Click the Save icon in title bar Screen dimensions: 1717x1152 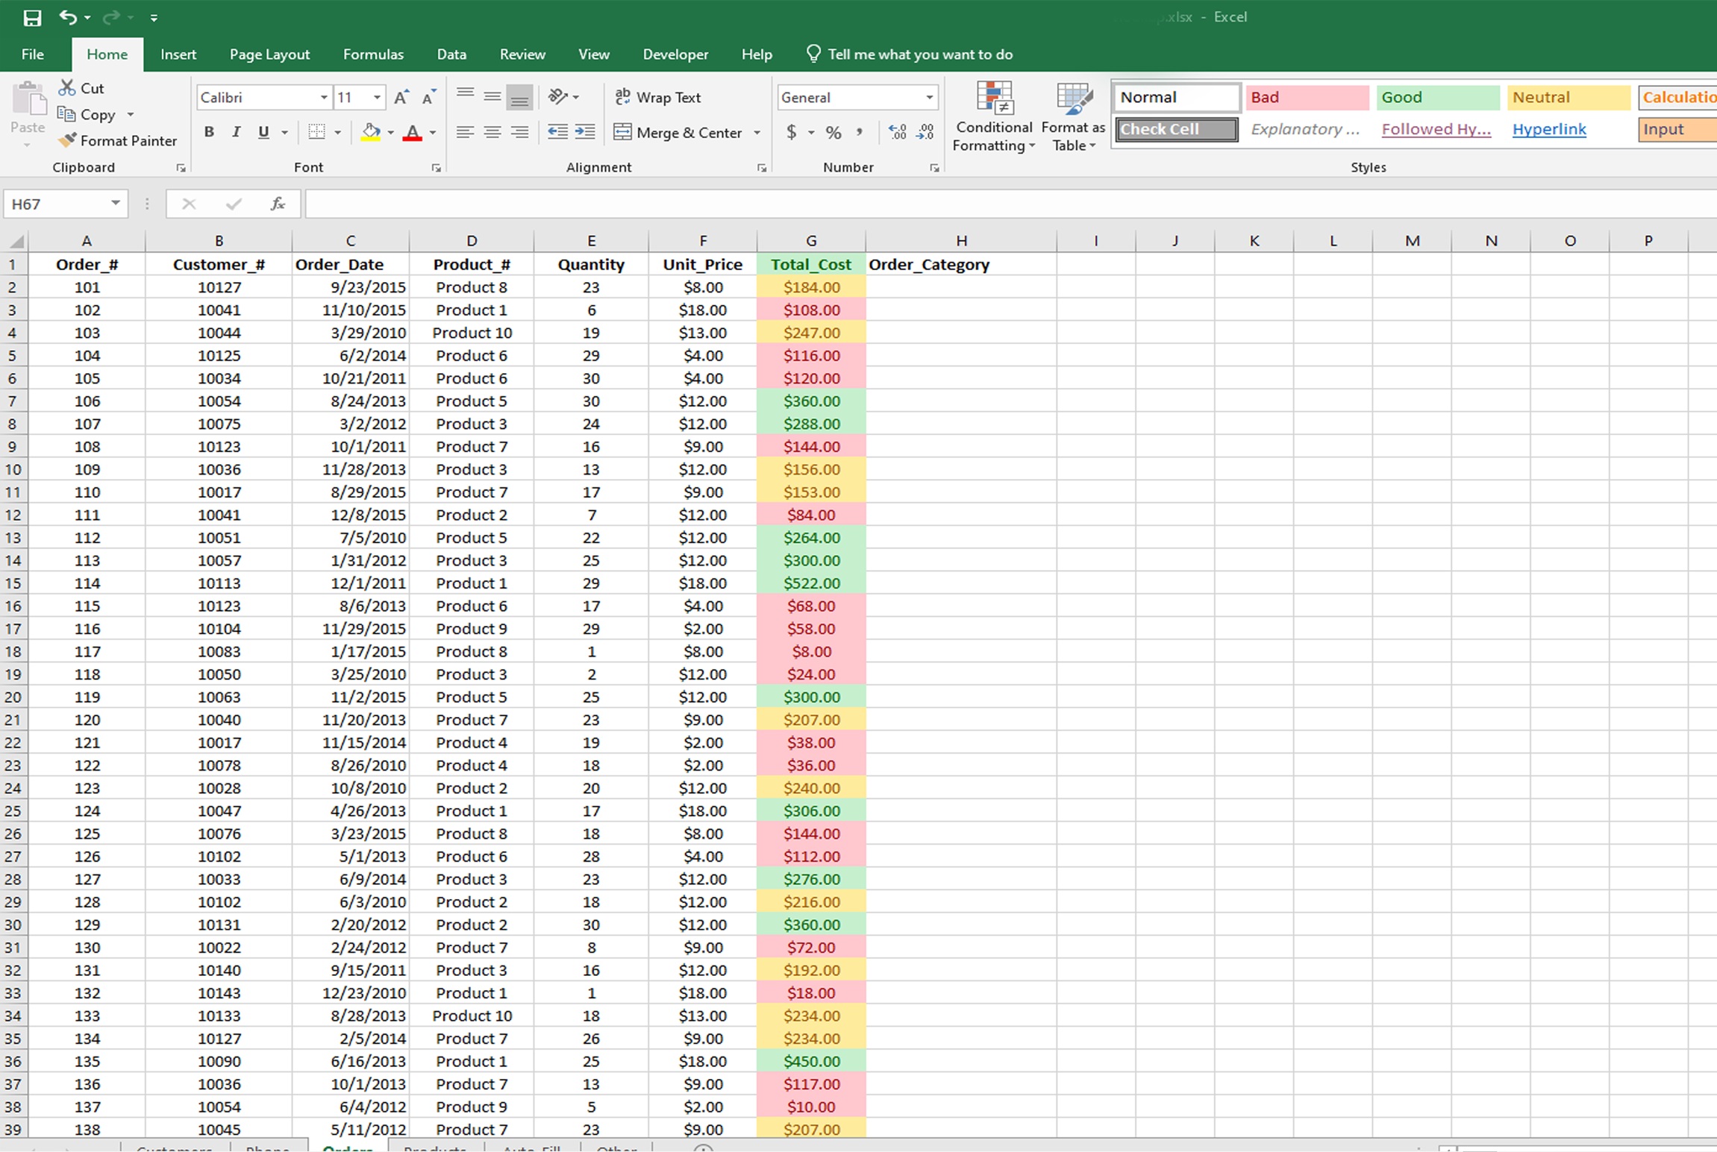coord(32,17)
